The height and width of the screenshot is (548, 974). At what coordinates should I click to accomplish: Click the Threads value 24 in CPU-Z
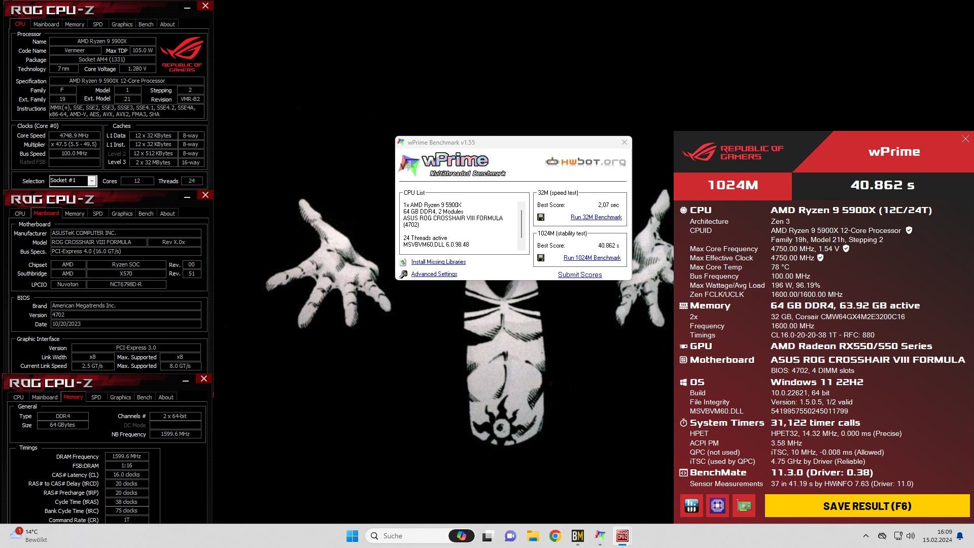click(191, 181)
